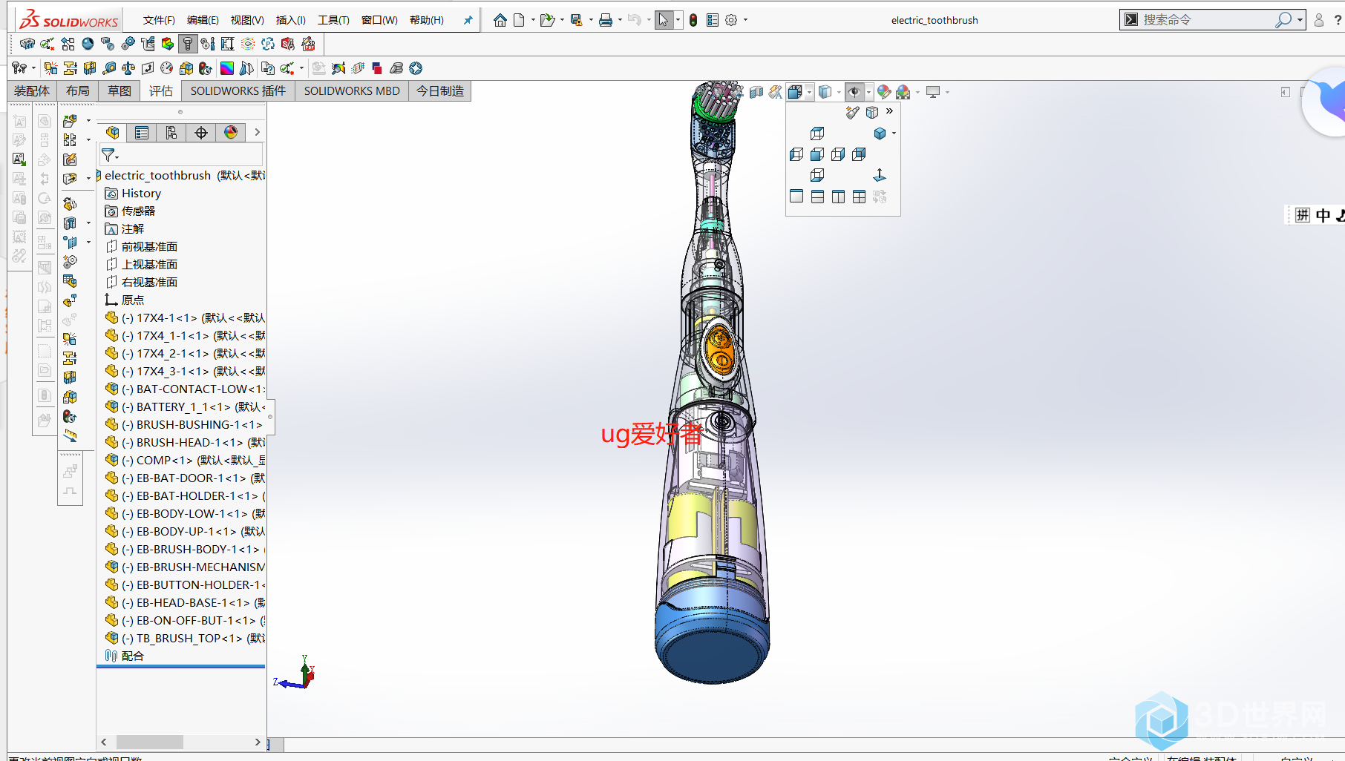Click the Rebuild traffic light icon

pyautogui.click(x=693, y=20)
